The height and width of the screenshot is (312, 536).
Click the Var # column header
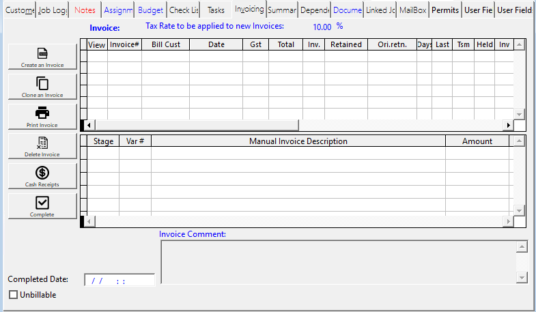[135, 141]
